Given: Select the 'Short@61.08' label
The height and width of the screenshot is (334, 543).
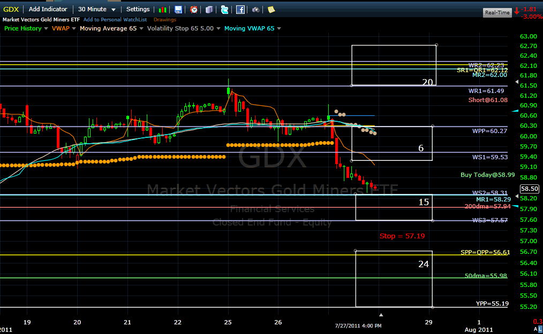Looking at the screenshot, I should 488,100.
